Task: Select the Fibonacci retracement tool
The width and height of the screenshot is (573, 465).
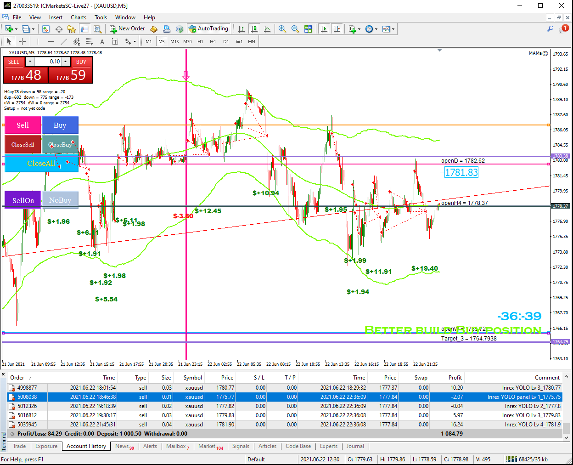Action: tap(90, 41)
